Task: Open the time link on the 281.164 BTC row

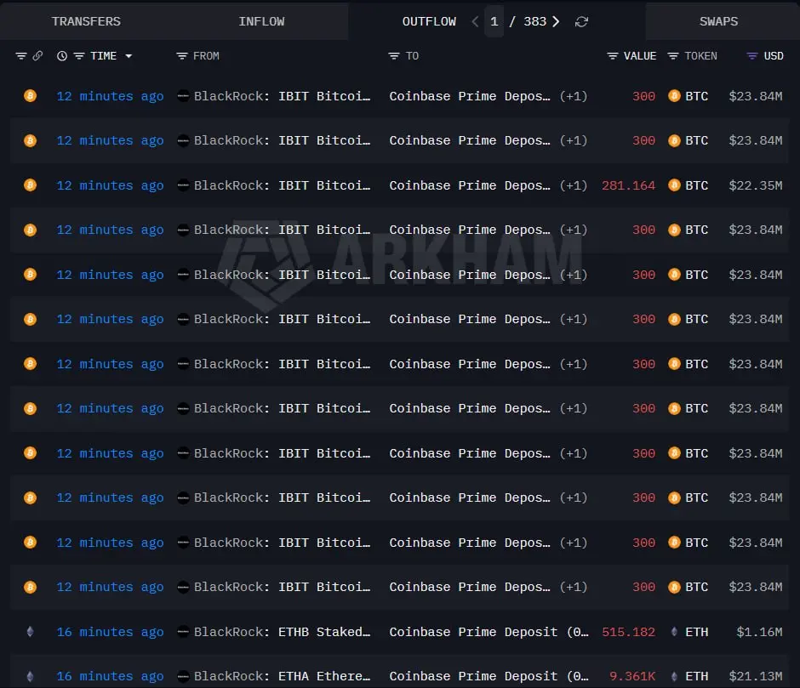Action: [x=110, y=185]
